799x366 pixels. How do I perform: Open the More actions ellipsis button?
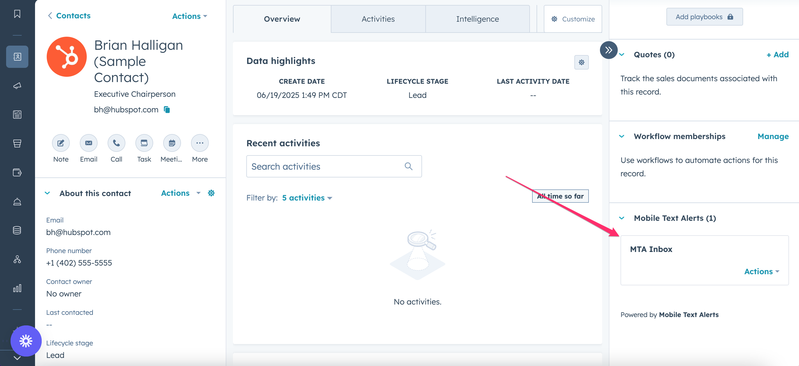[200, 143]
